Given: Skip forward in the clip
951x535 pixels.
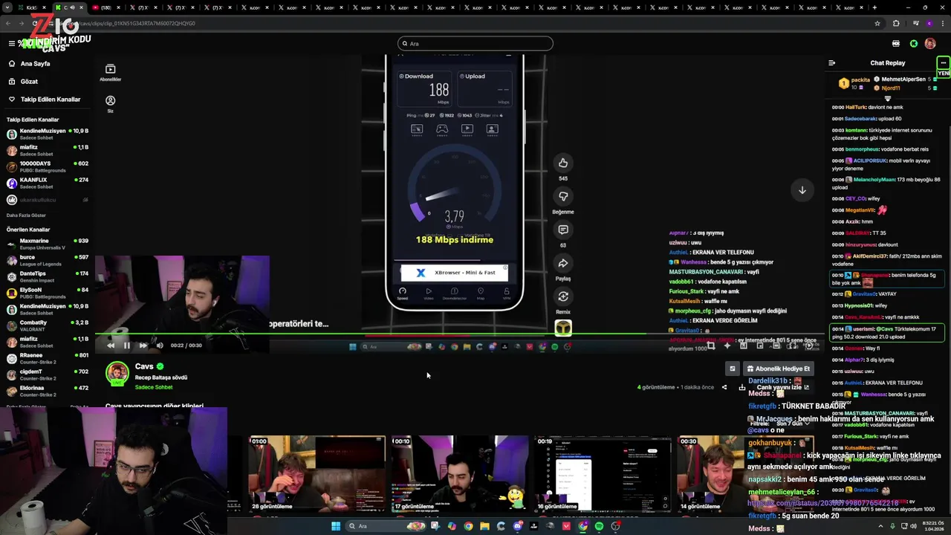Looking at the screenshot, I should pyautogui.click(x=143, y=345).
